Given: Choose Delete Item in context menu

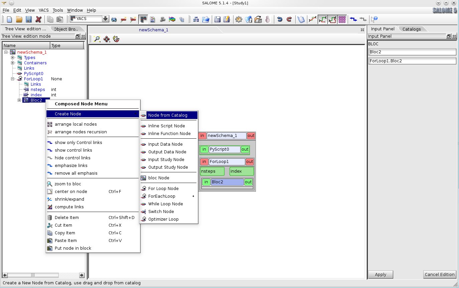Looking at the screenshot, I should click(x=93, y=217).
